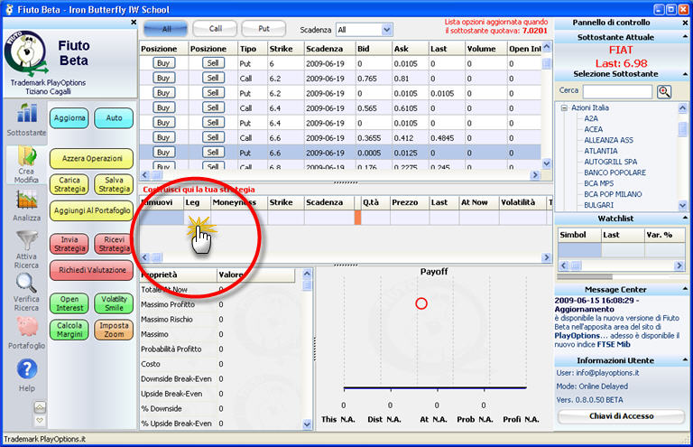Click the Open Interest button
The height and width of the screenshot is (447, 693).
[69, 303]
